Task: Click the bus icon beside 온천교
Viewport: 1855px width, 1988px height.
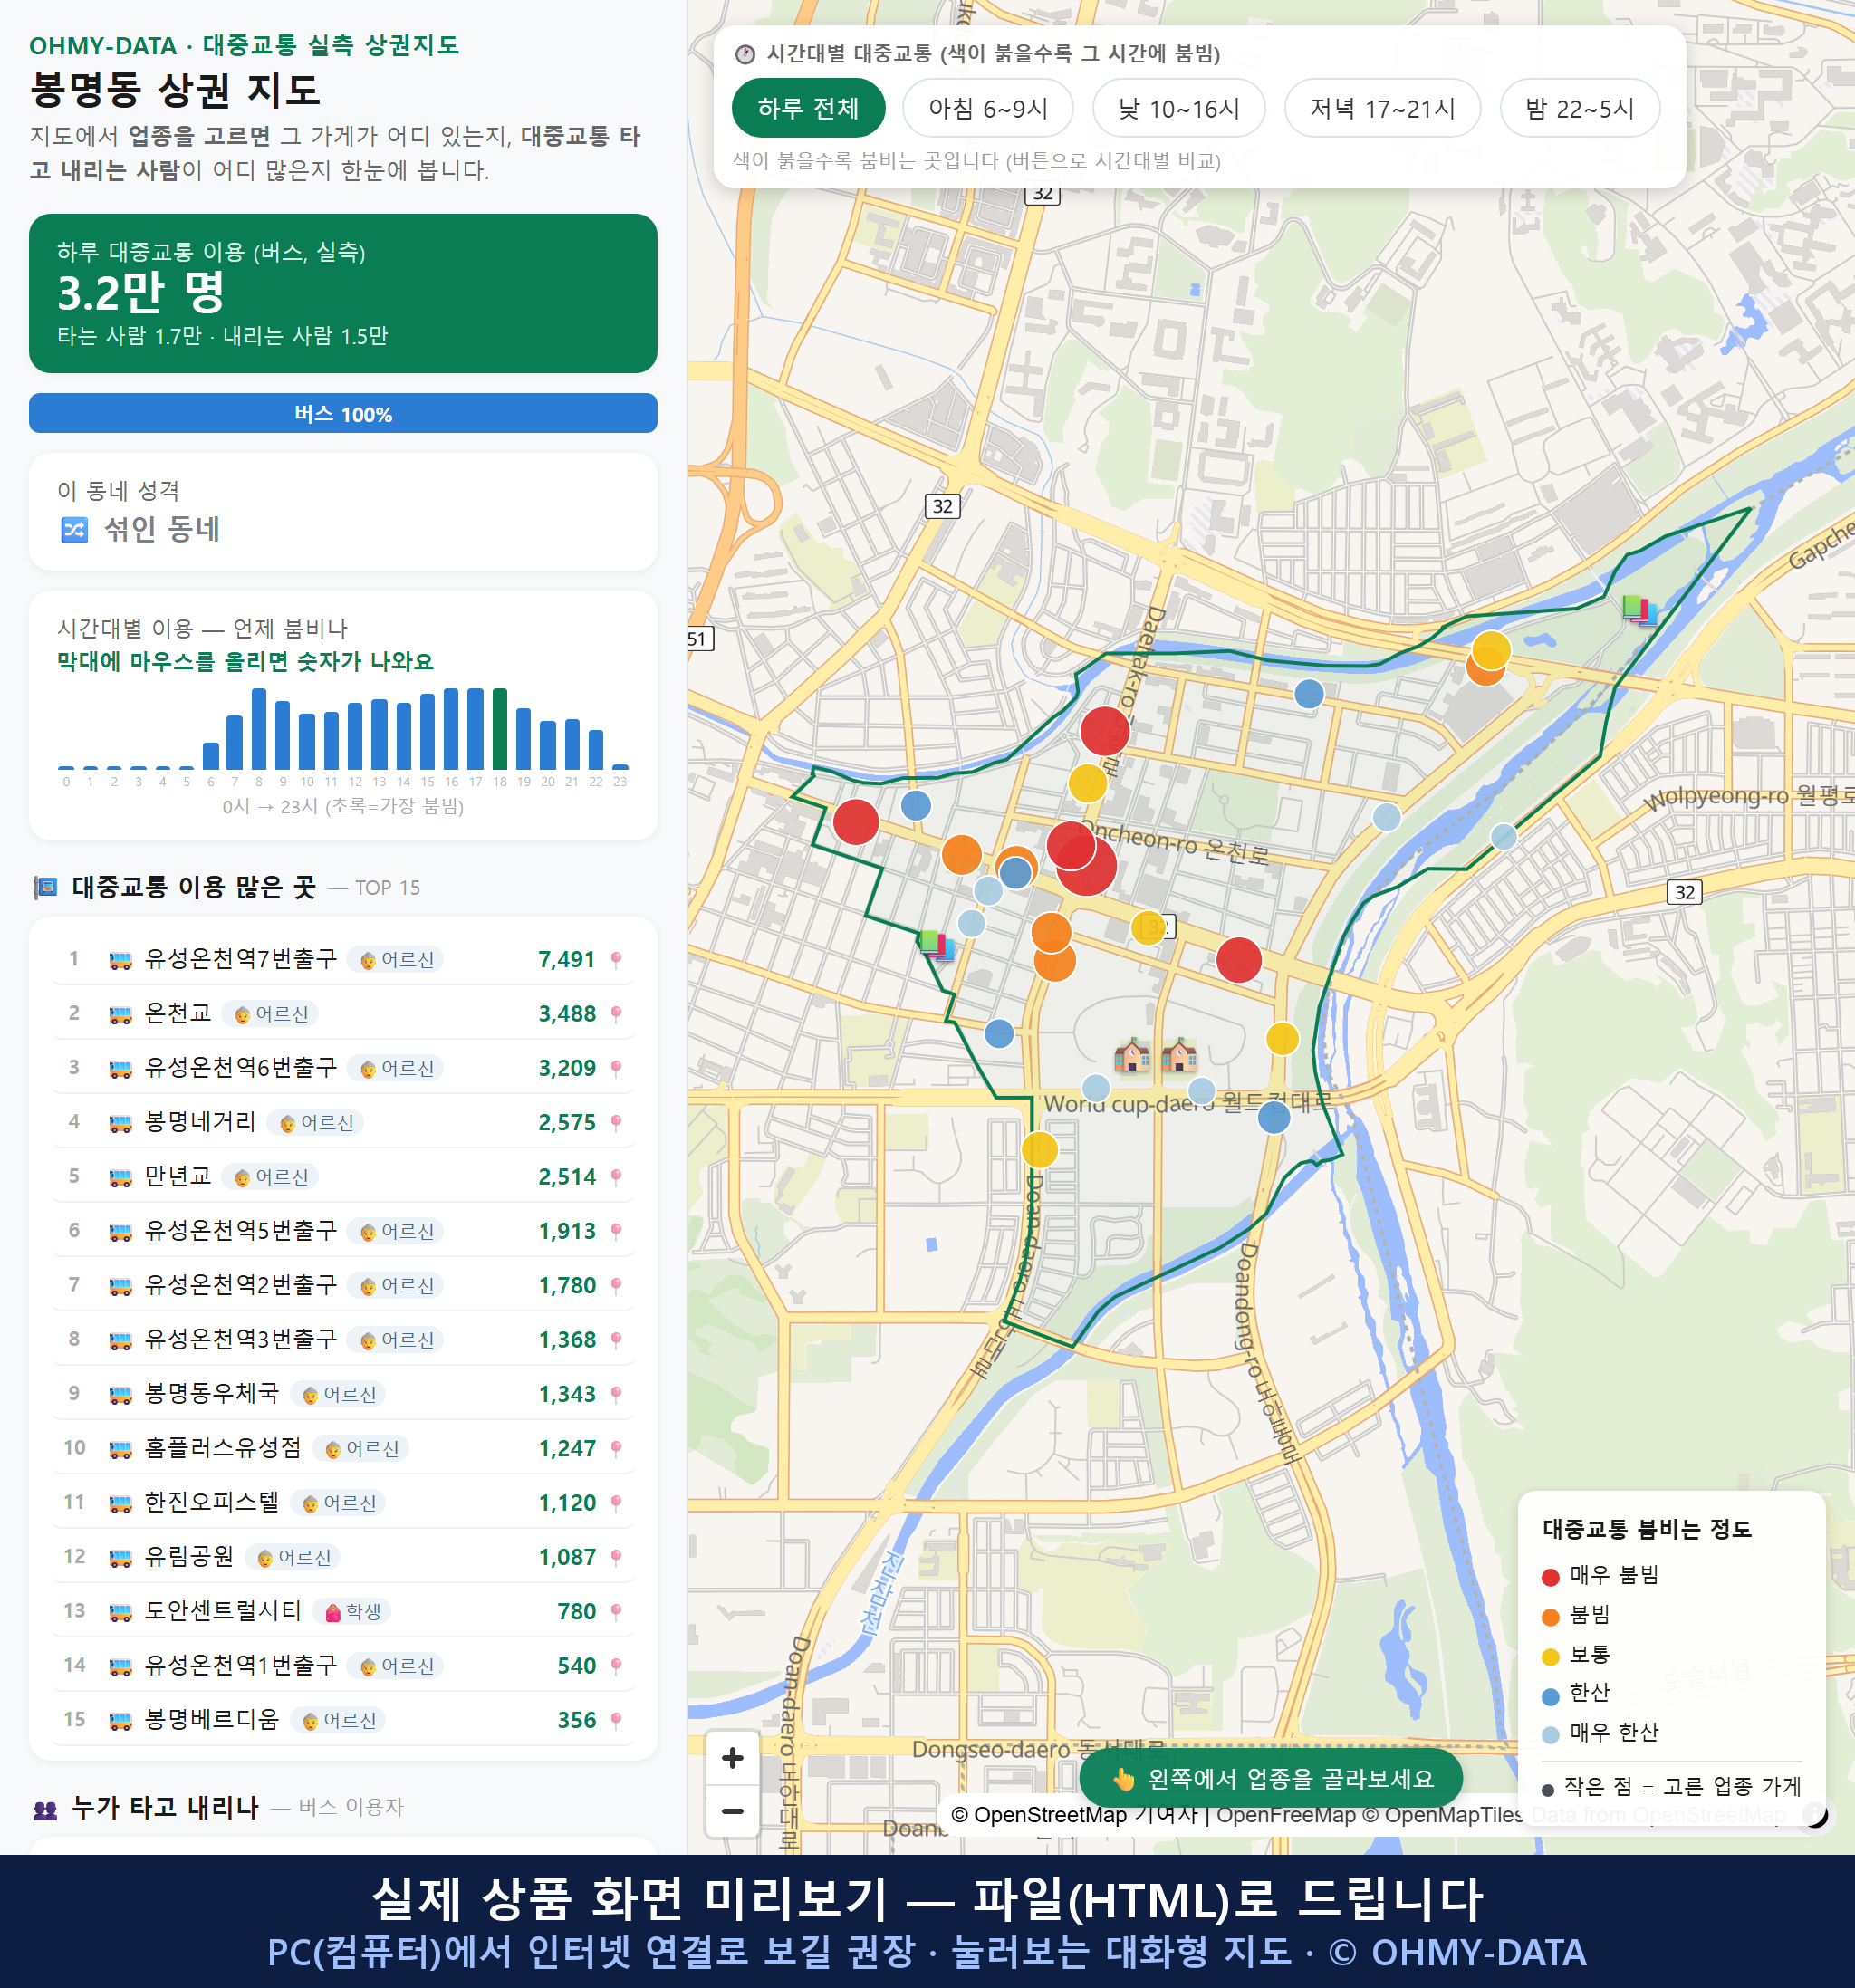Action: [120, 1014]
